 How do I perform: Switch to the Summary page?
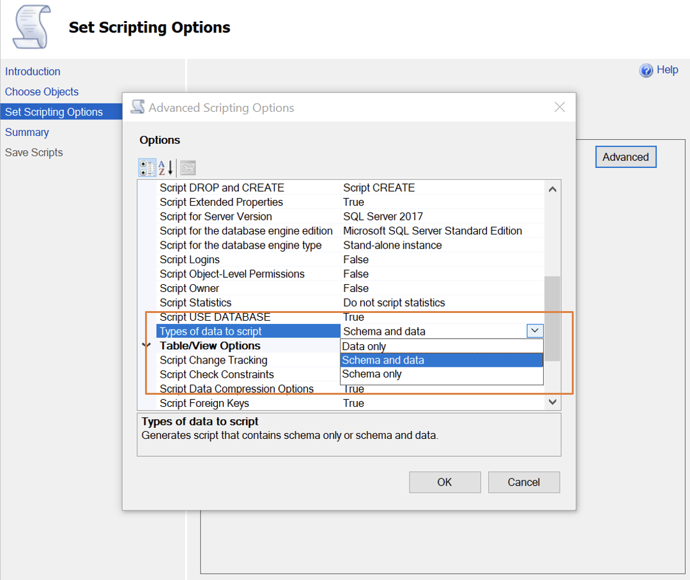(x=27, y=132)
